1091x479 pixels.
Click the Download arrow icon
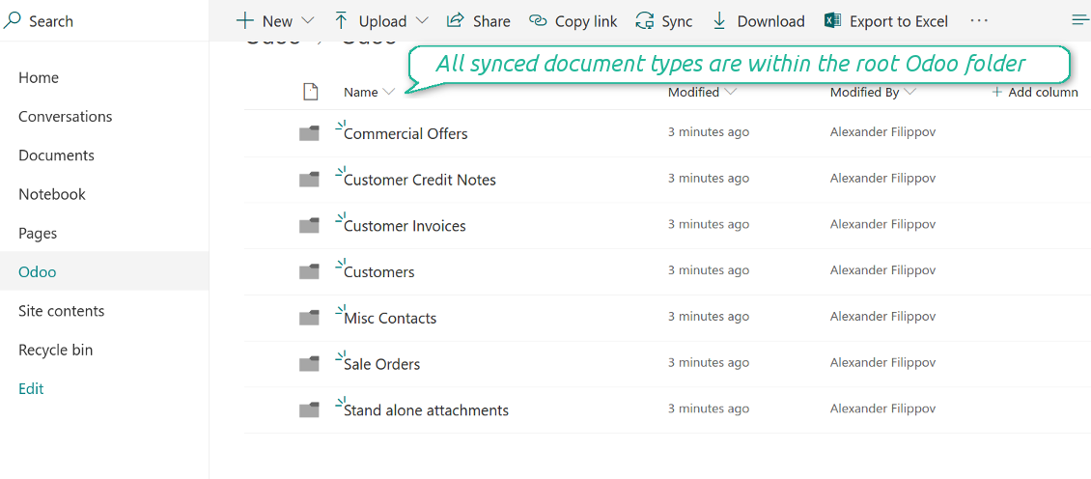point(719,21)
